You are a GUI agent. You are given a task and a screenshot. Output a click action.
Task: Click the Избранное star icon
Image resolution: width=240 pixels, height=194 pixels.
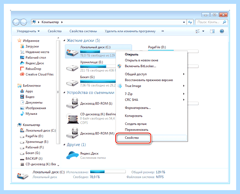coord(19,41)
